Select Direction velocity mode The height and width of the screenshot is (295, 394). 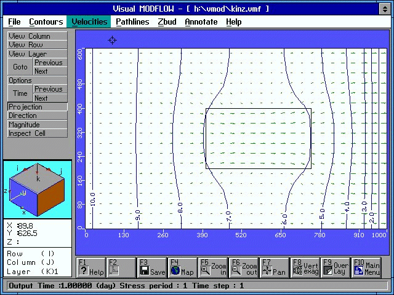click(38, 116)
